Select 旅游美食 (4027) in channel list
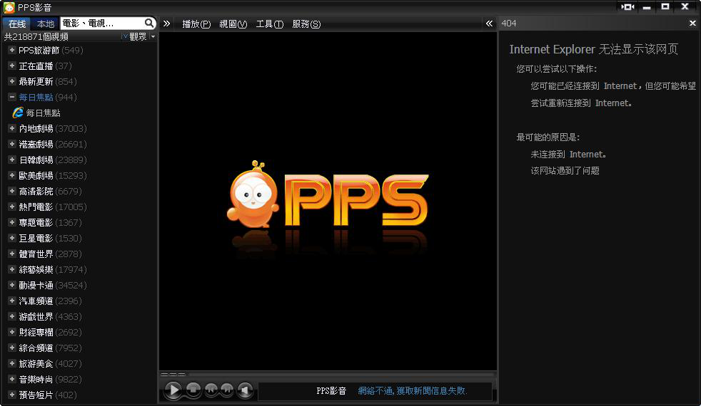This screenshot has height=406, width=701. 50,363
